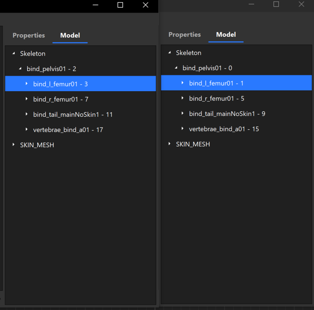Expand the bind_r_femur01 - 5 node arrow
The width and height of the screenshot is (314, 310).
(x=183, y=98)
